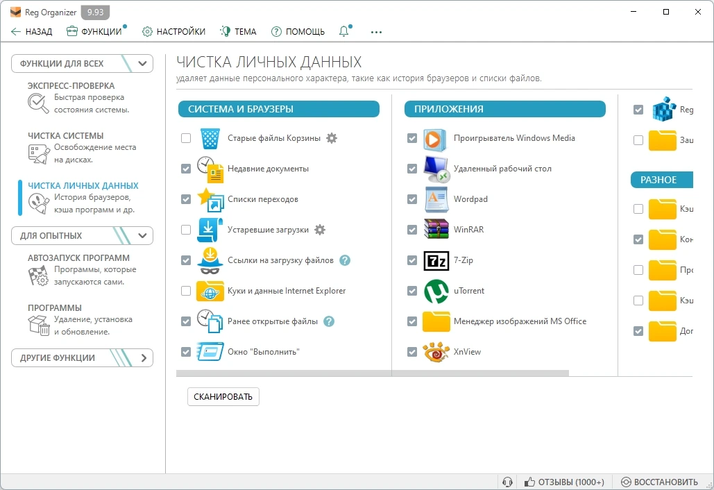
Task: Click the 'СИСТЕМА И БРАУЗЕРЫ' header
Action: click(x=279, y=109)
